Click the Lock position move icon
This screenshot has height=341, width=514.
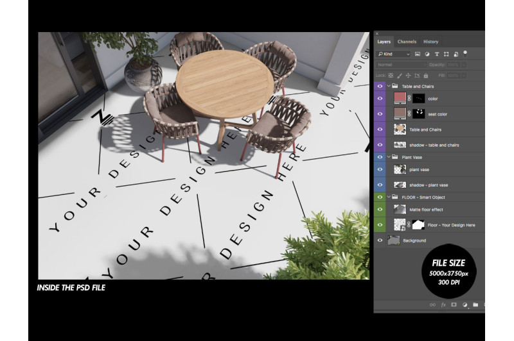point(408,76)
